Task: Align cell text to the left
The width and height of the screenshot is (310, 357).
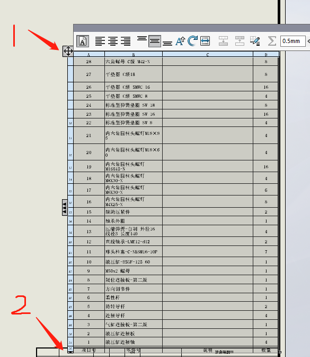Action: point(100,41)
